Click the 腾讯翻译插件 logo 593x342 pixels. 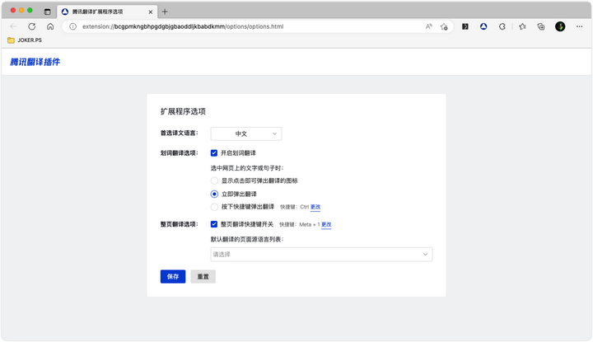35,62
